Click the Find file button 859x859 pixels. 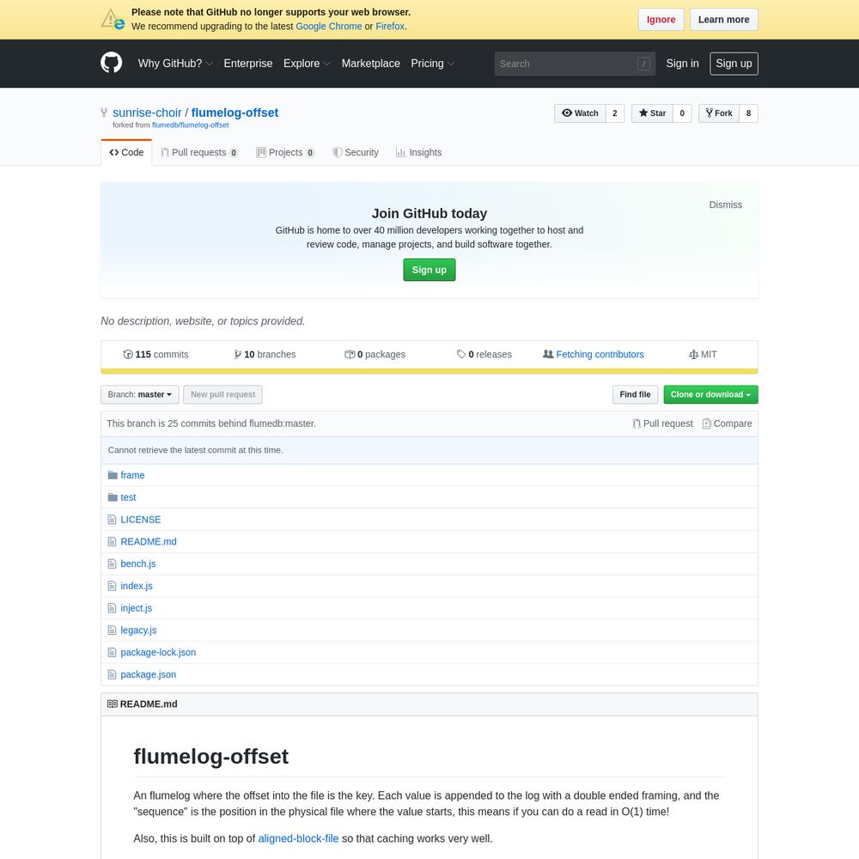635,394
